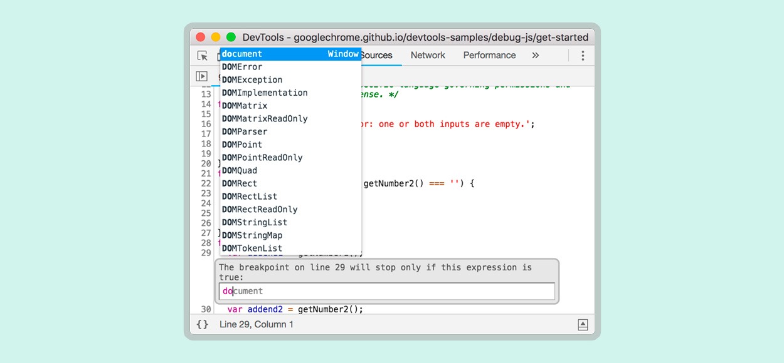Select the DOMPointReadOnly suggestion
The width and height of the screenshot is (784, 363).
tap(290, 157)
